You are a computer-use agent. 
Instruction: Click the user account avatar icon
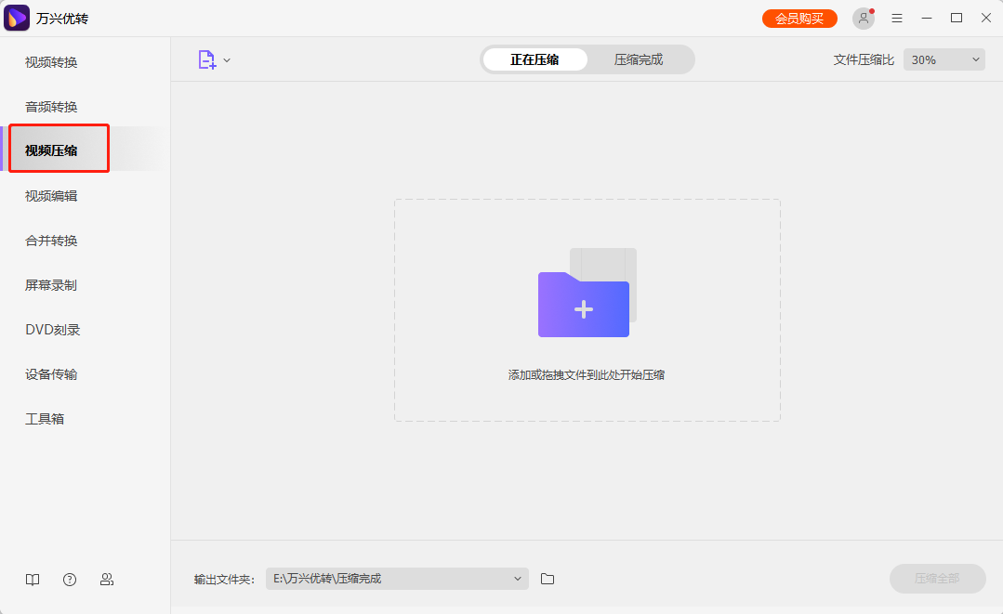(863, 18)
